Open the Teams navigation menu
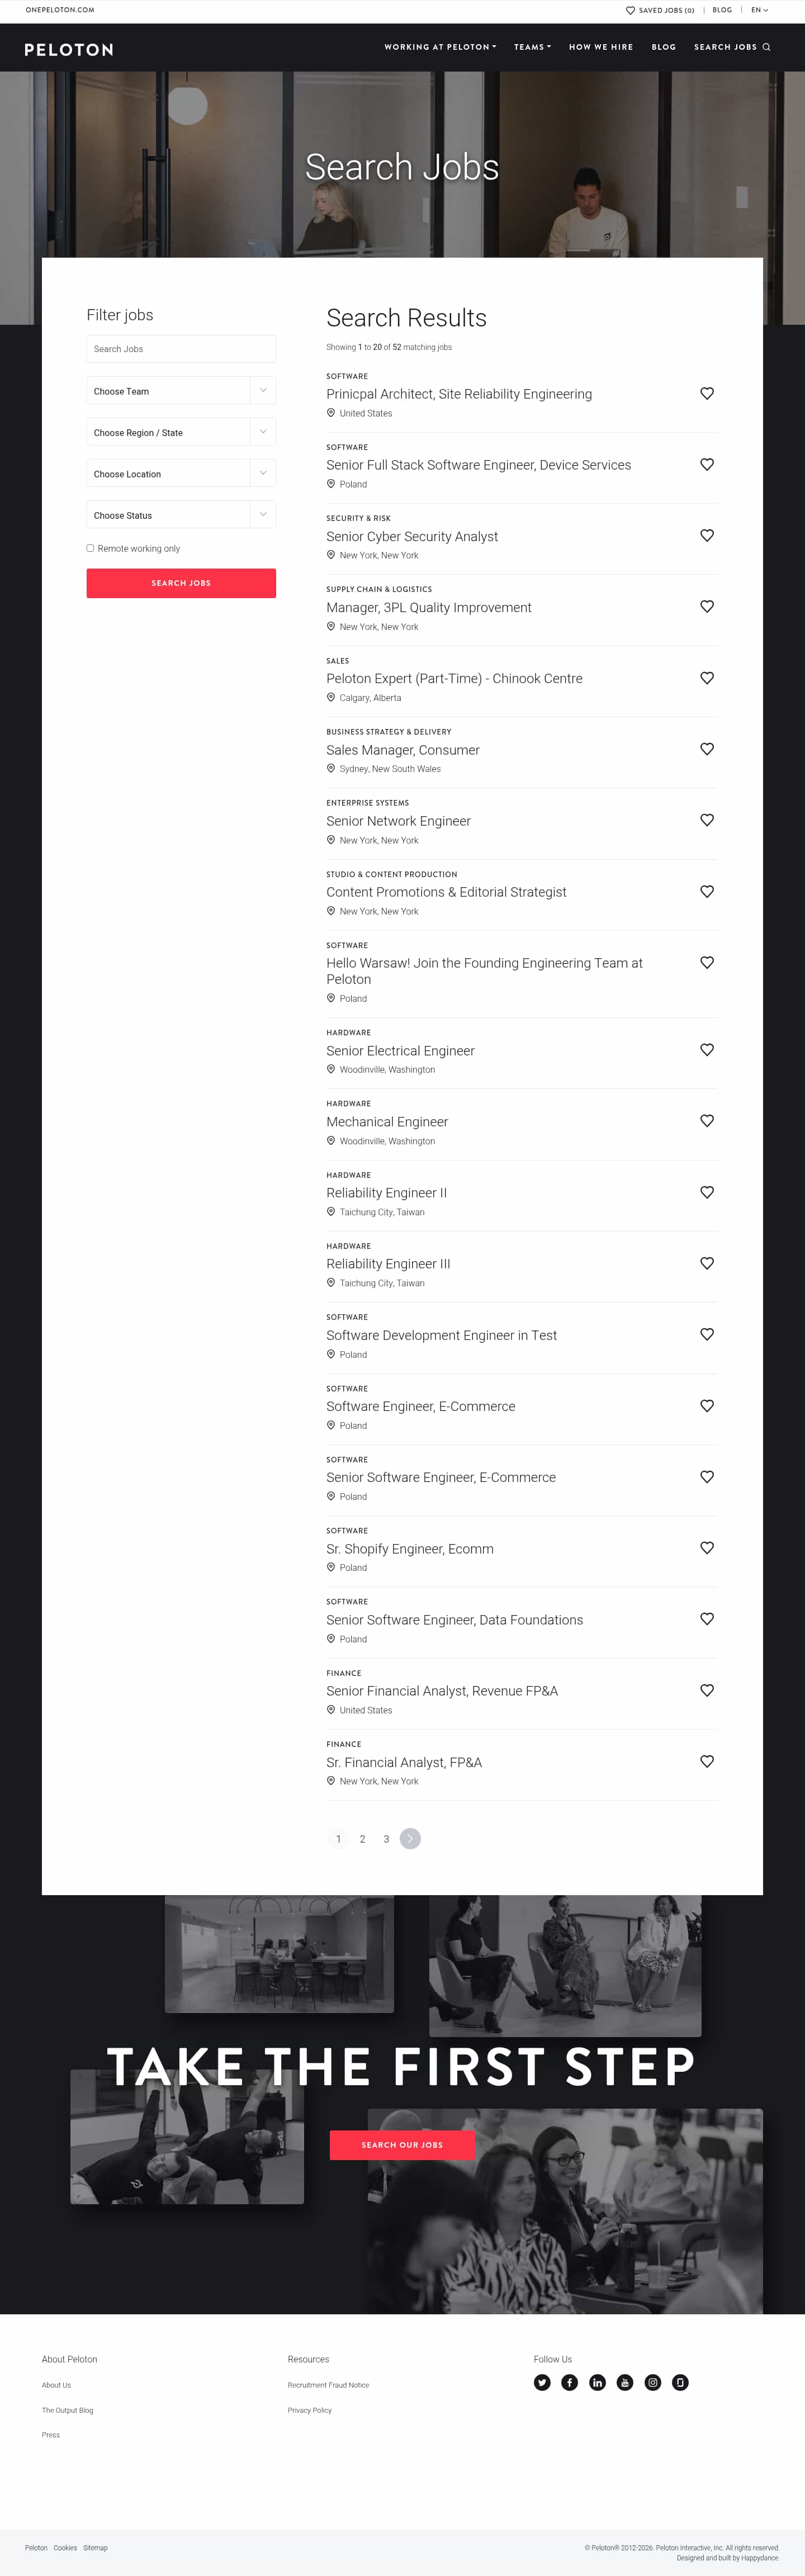The height and width of the screenshot is (2576, 805). click(x=532, y=47)
